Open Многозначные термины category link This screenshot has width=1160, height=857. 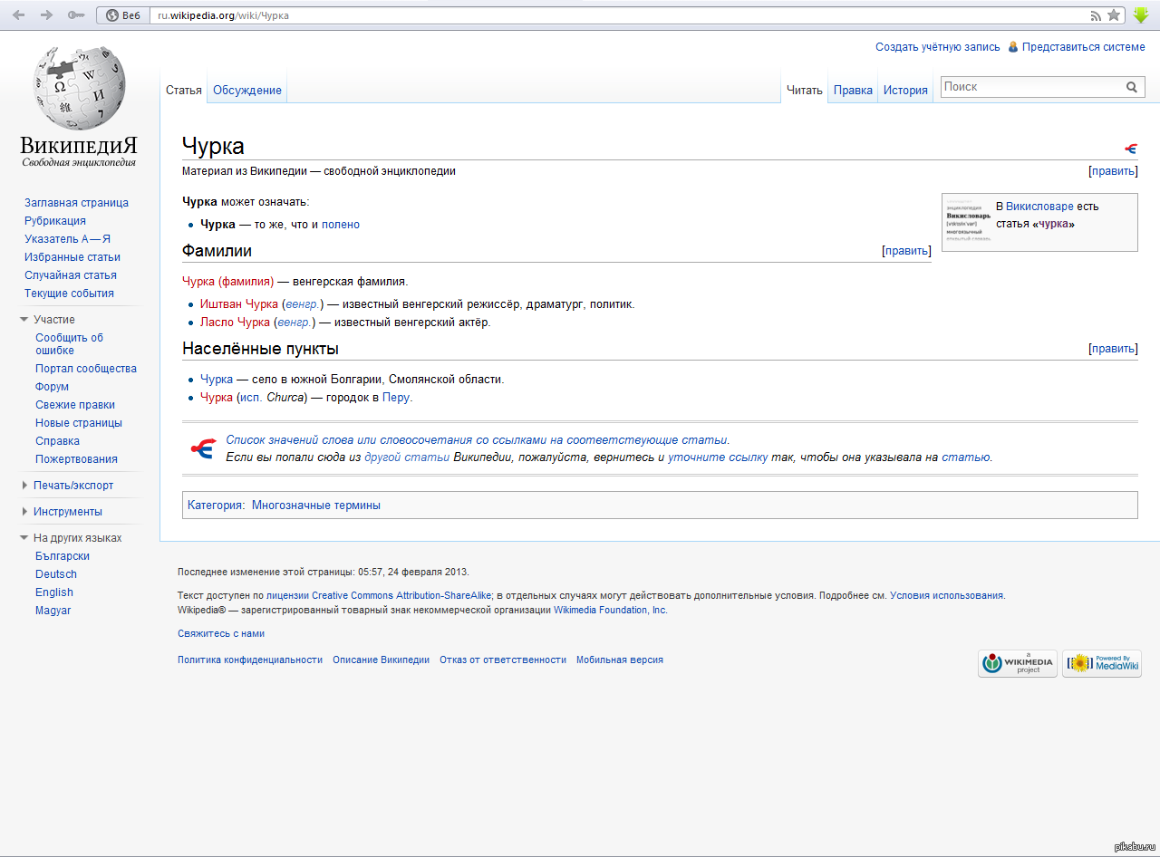click(x=316, y=506)
